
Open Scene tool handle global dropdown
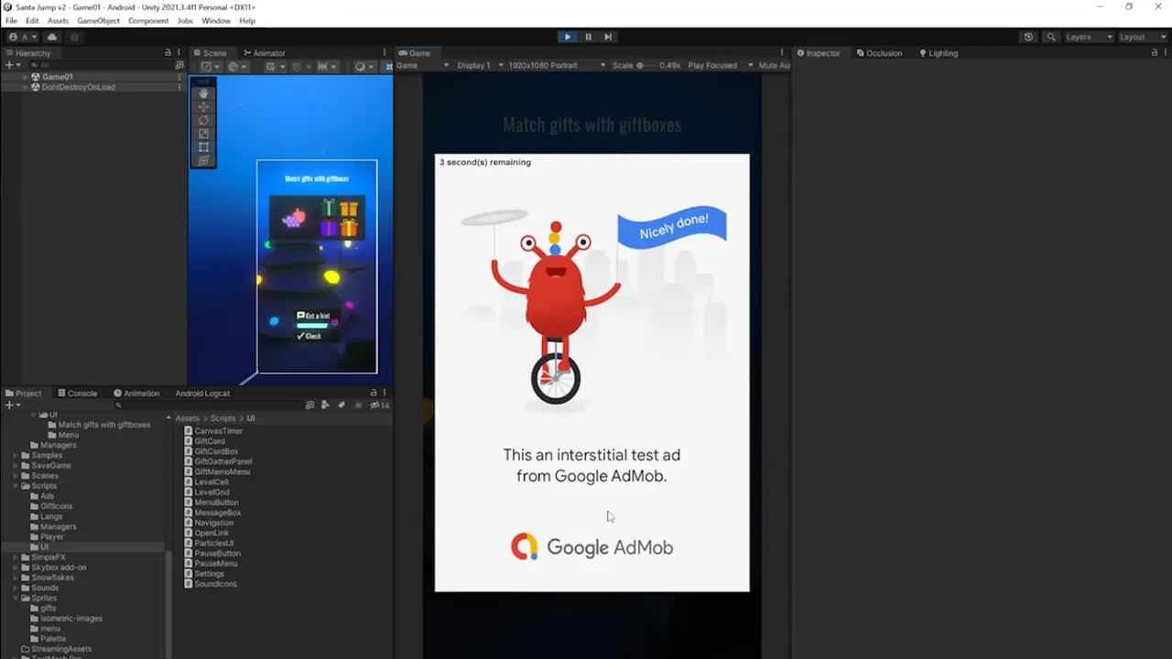point(237,66)
